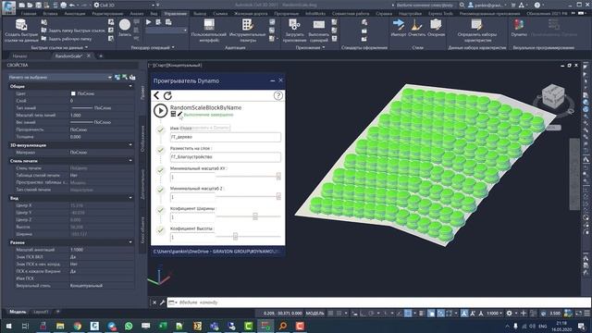Viewport: 592px width, 333px height.
Task: Add a new drawing tab with plus button
Action: [101, 55]
